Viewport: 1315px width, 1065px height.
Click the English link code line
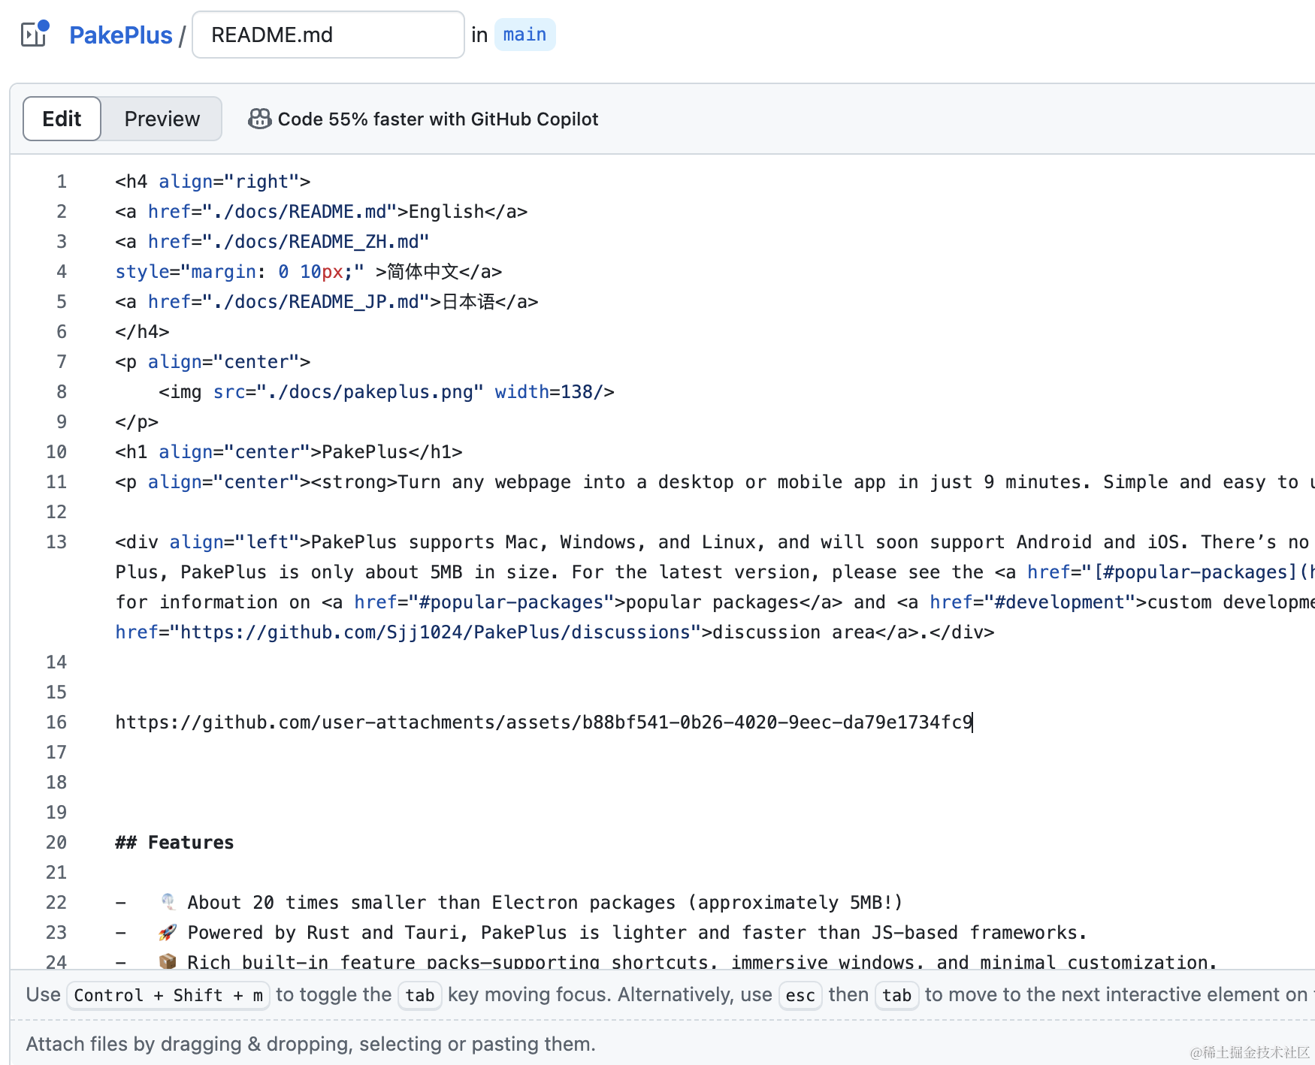[x=322, y=212]
